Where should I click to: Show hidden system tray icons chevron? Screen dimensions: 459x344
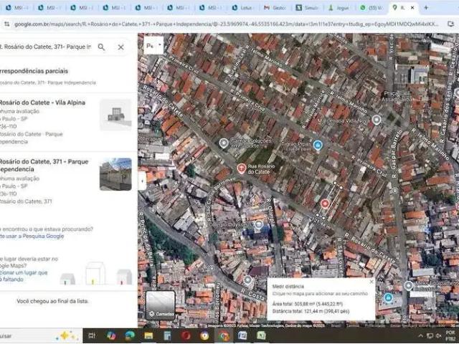(421, 336)
